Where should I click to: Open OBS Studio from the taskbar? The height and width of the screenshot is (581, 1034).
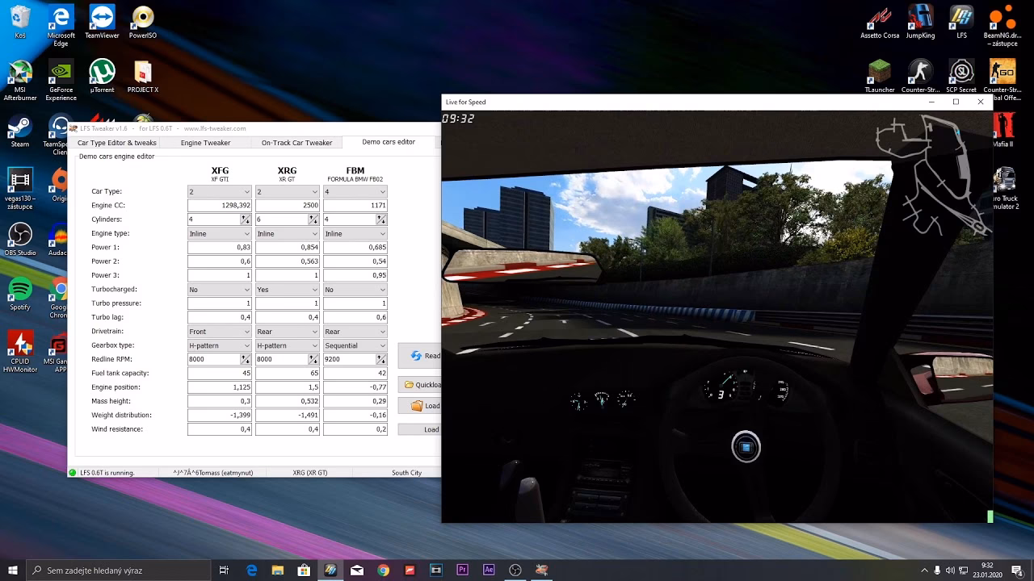[x=515, y=570]
